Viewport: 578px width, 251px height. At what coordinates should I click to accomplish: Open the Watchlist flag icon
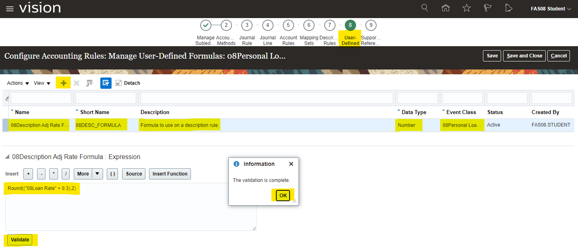pos(487,8)
